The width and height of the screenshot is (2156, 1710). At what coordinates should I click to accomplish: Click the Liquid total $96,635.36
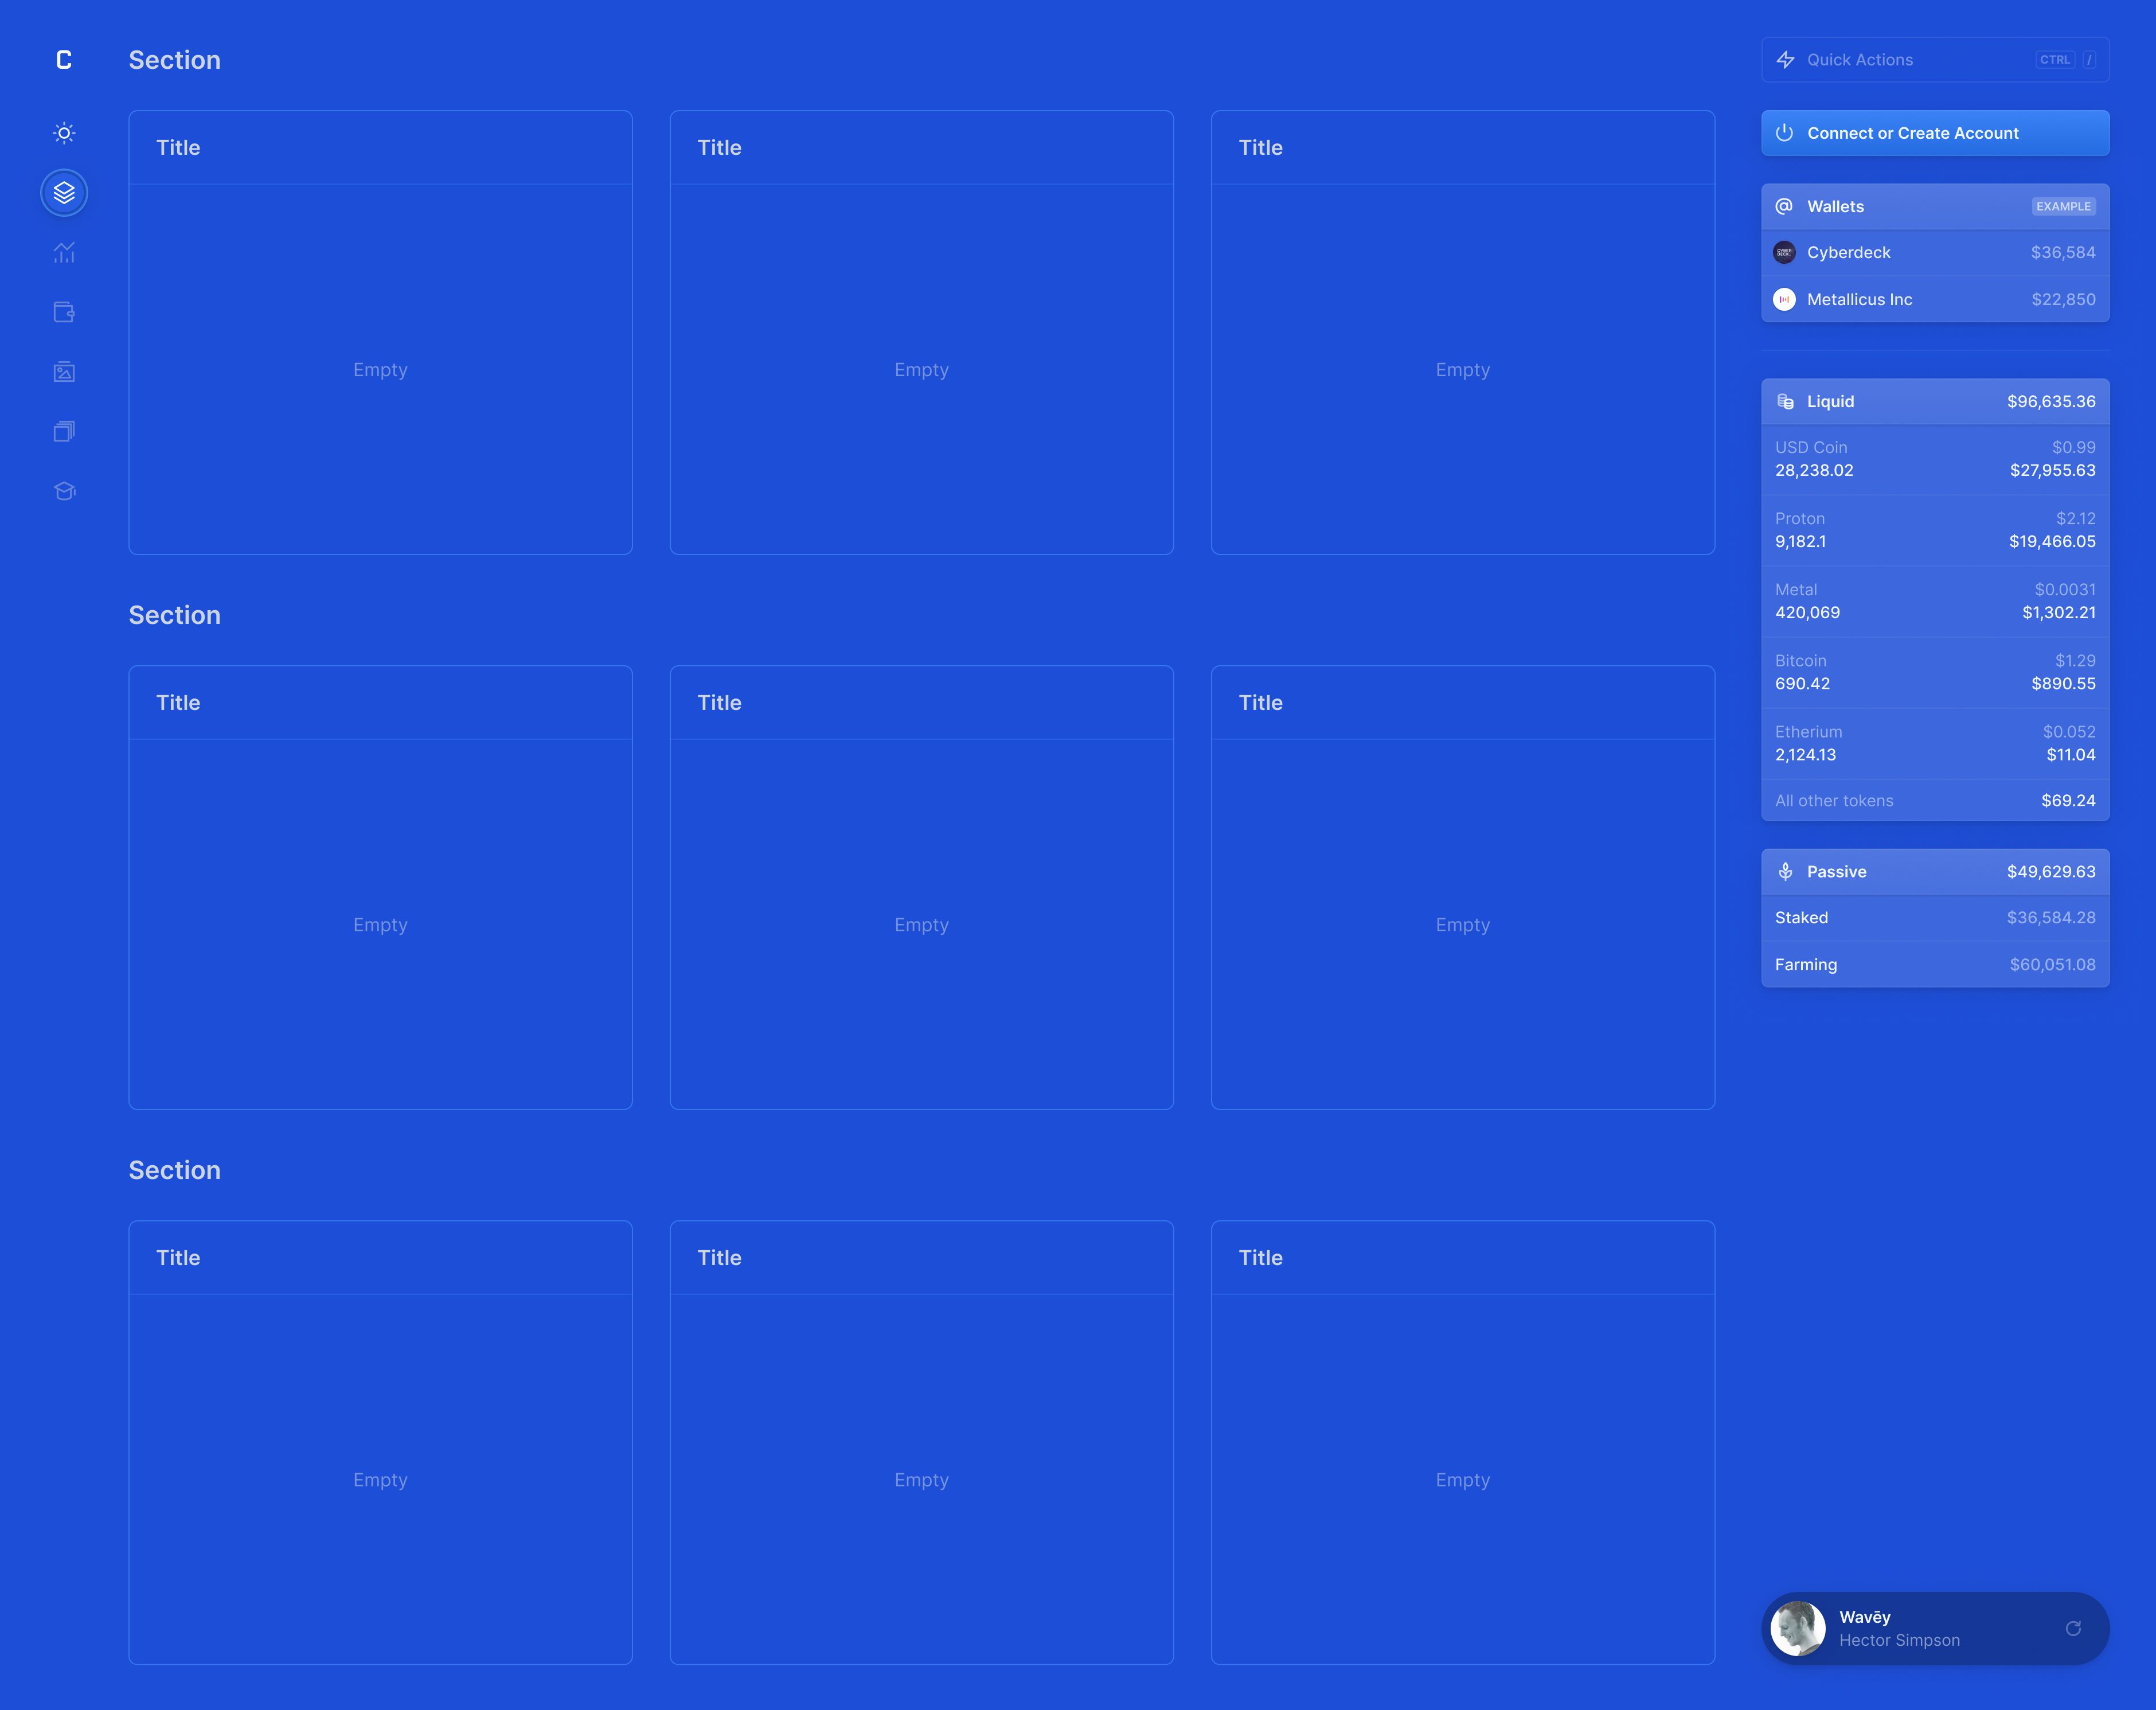click(2051, 401)
